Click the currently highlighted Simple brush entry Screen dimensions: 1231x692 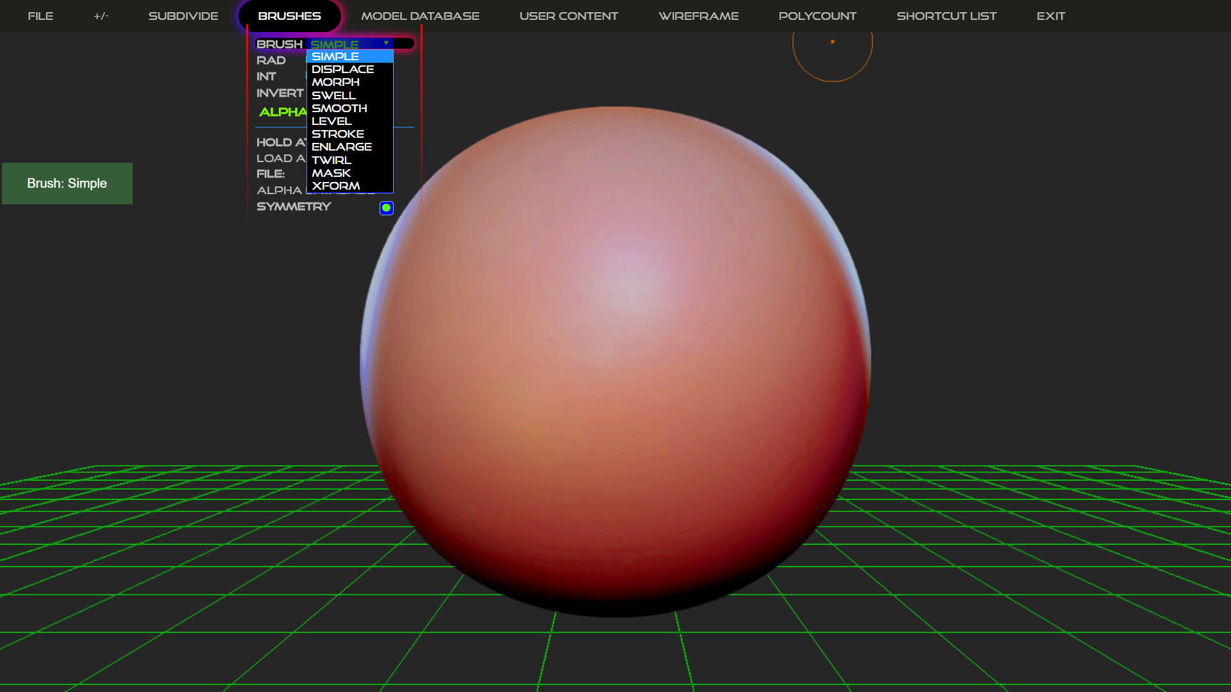(334, 56)
